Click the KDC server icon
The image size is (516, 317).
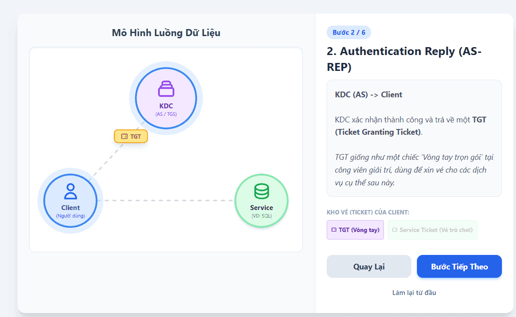click(166, 88)
